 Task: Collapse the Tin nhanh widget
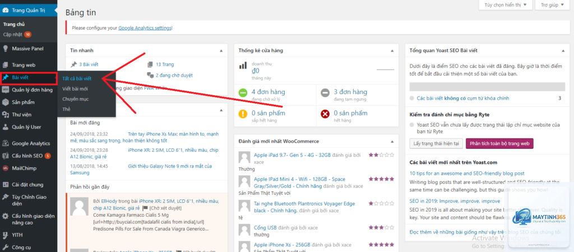[221, 50]
